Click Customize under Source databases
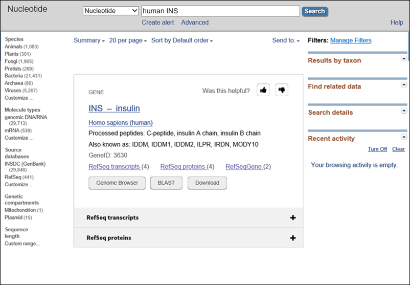Viewport: 410px width, 285px height. (x=19, y=184)
